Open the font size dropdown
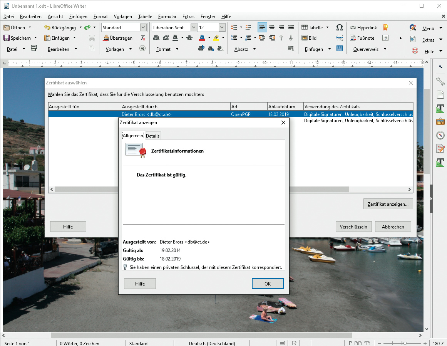This screenshot has height=346, width=447. (222, 28)
